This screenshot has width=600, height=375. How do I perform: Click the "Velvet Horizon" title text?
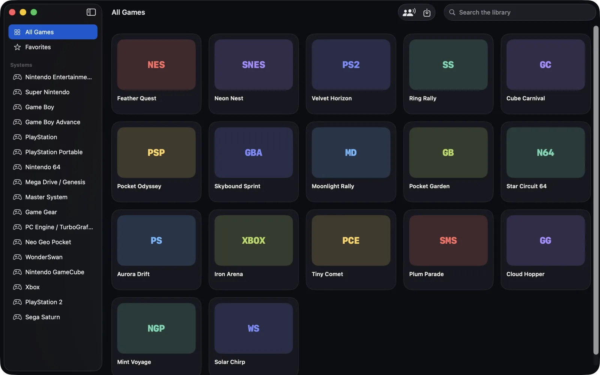point(332,98)
